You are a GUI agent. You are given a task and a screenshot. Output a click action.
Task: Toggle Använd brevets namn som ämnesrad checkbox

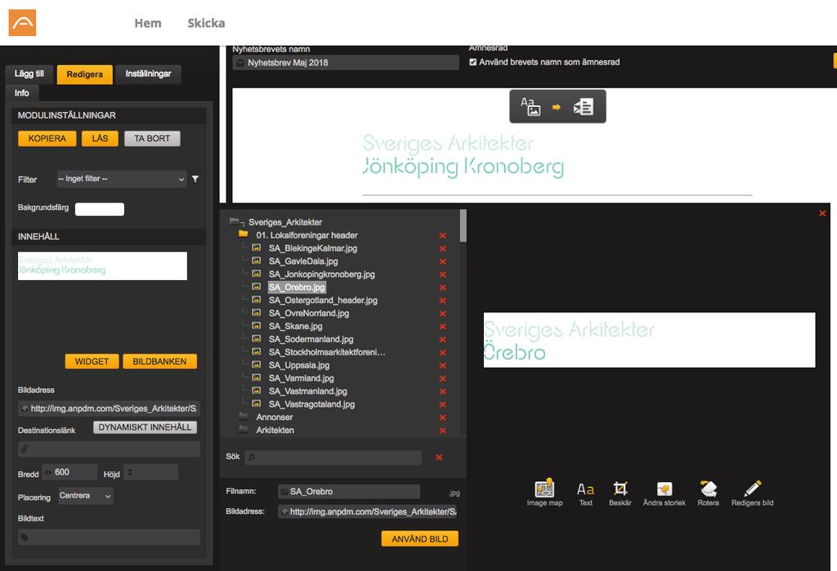(472, 62)
